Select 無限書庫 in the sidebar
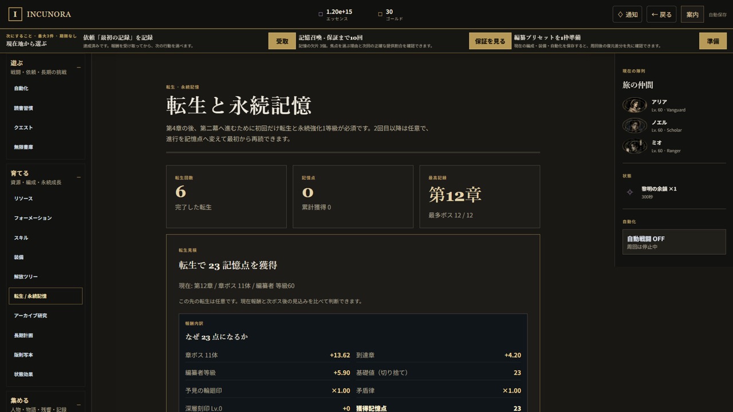Image resolution: width=733 pixels, height=412 pixels. pos(46,147)
